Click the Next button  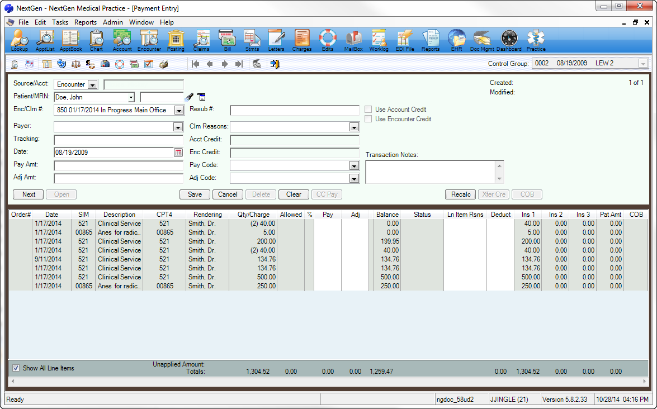point(29,194)
